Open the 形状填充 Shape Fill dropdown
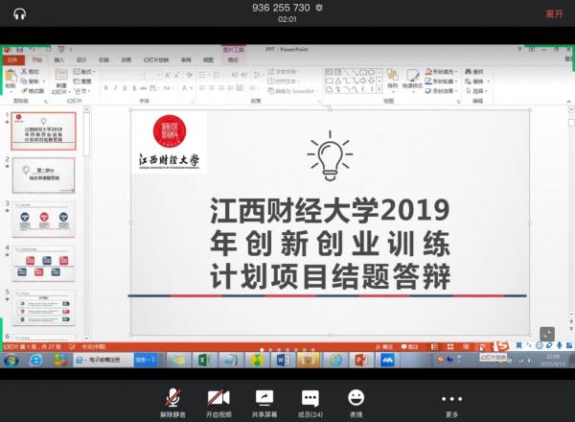Viewport: 575px width, 422px height. 442,71
